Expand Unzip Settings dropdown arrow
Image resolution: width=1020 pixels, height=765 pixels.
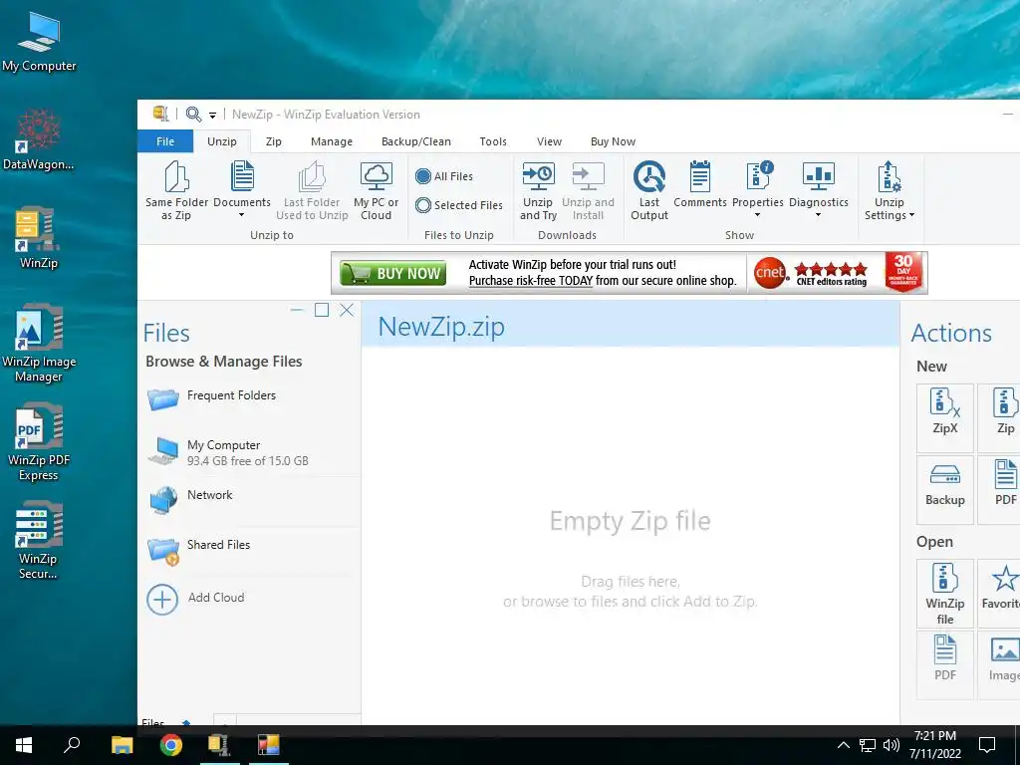click(911, 215)
